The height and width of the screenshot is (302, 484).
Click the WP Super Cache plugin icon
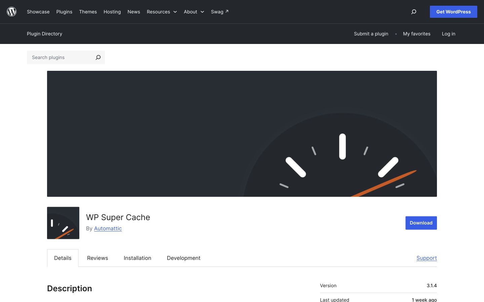click(x=63, y=223)
